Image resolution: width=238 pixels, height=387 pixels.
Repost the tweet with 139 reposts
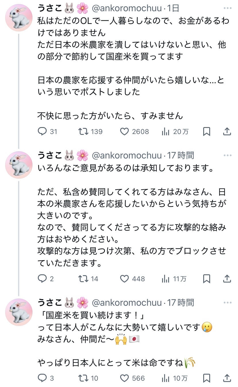point(84,132)
